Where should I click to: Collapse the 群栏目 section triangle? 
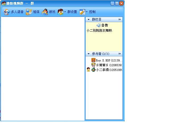(88, 20)
